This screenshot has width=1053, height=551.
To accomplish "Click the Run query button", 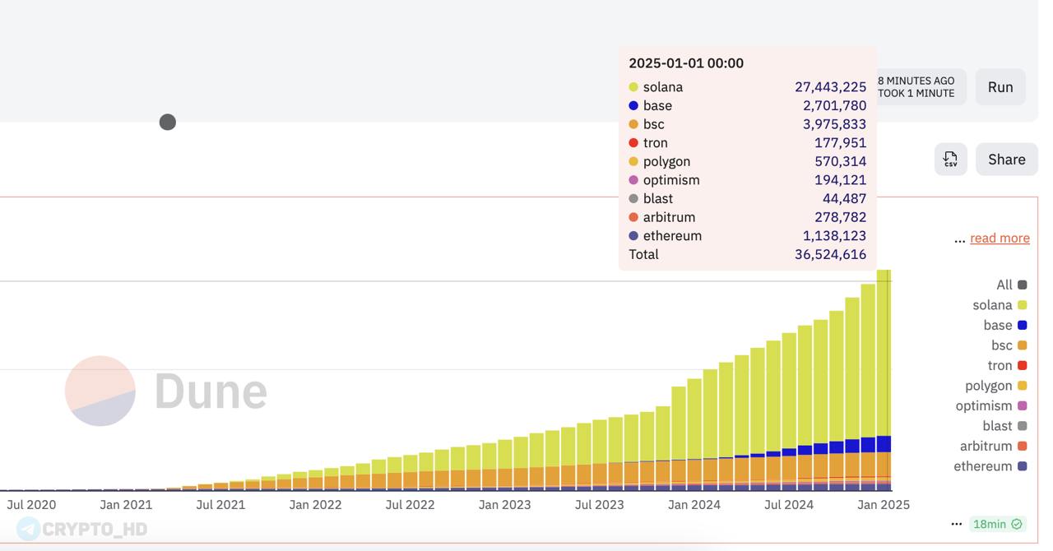I will tap(1000, 87).
